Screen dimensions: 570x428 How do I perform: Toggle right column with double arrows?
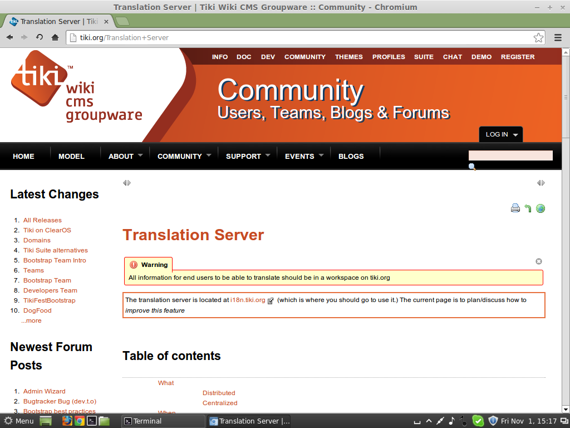(x=541, y=183)
